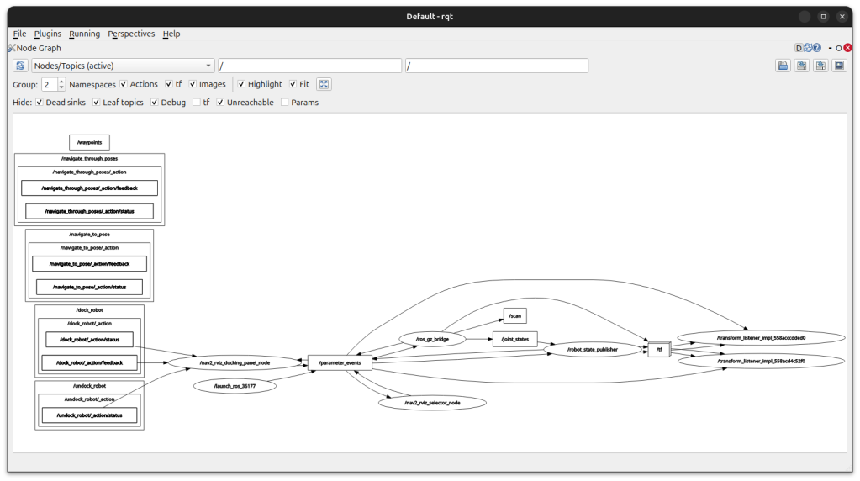This screenshot has width=860, height=481.
Task: Open the Nodes/Topics (active) dropdown
Action: coord(123,66)
